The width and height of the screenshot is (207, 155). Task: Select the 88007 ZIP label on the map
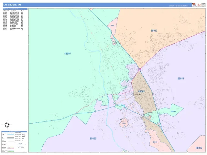68,54
